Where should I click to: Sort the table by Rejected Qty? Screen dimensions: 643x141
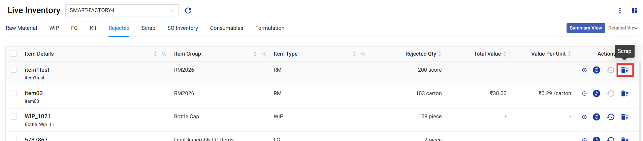440,54
